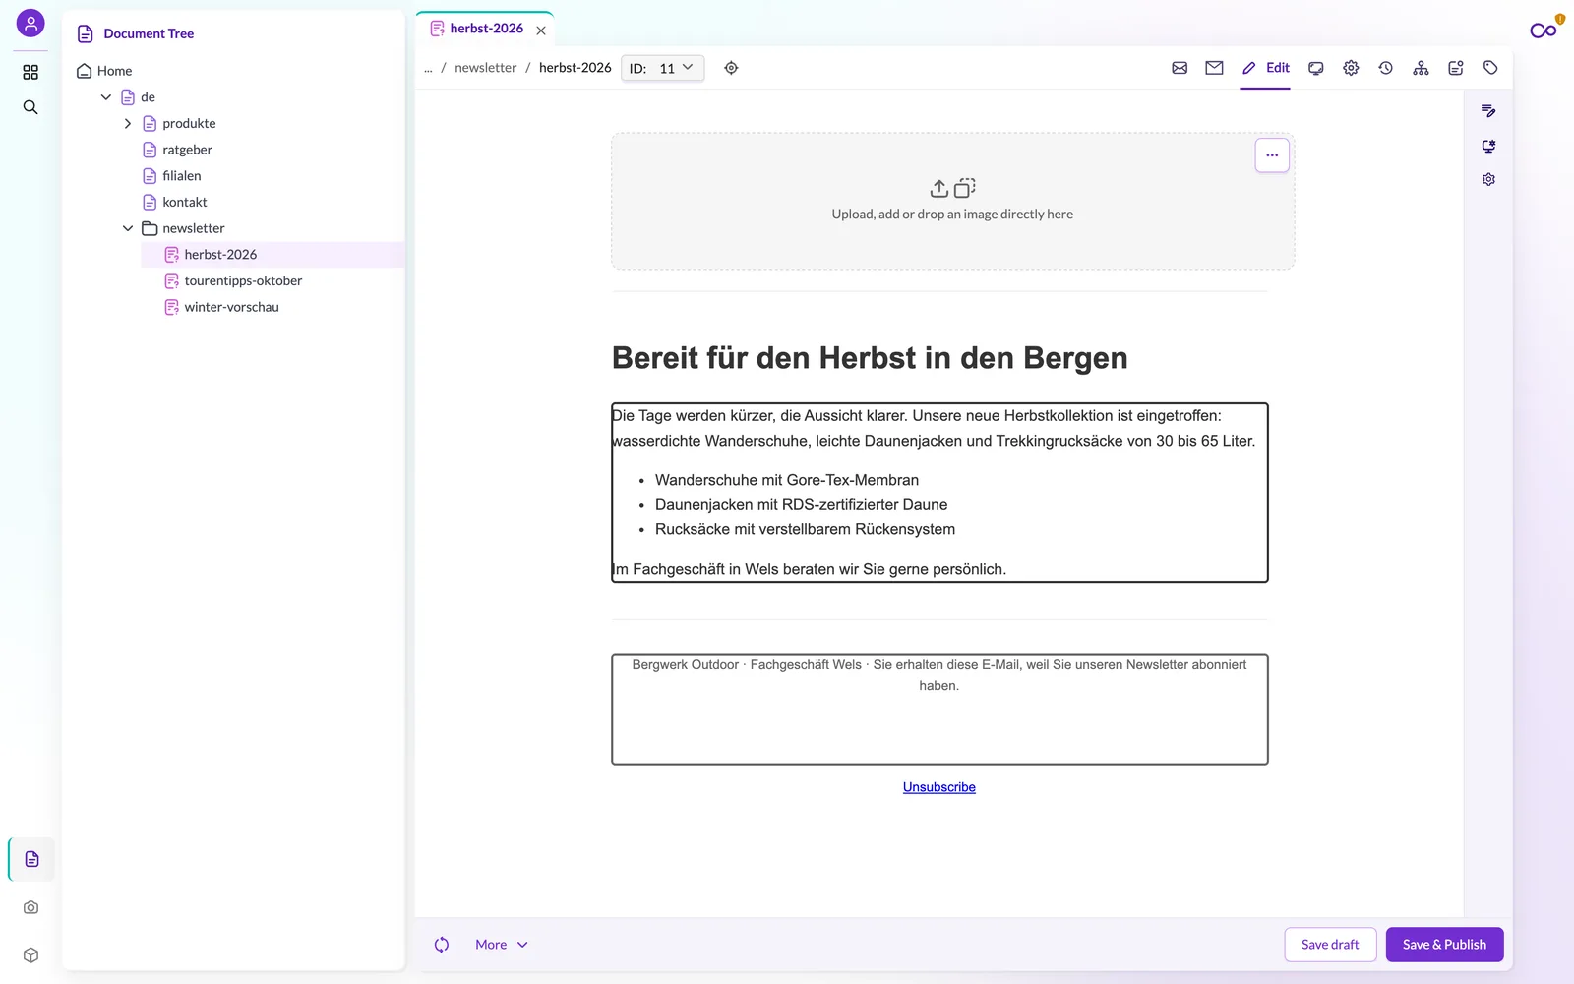Open the plain envelope email tab icon
The height and width of the screenshot is (984, 1574).
[x=1214, y=68]
